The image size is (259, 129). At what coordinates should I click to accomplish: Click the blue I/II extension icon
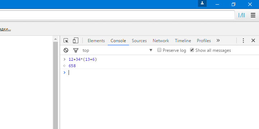tap(241, 15)
